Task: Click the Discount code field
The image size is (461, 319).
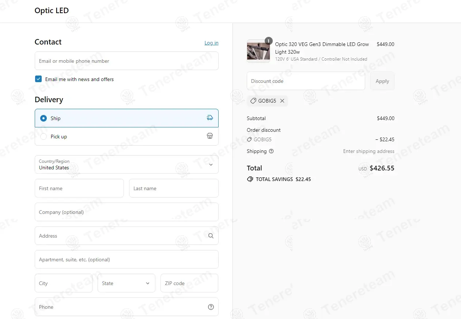Action: pyautogui.click(x=306, y=81)
